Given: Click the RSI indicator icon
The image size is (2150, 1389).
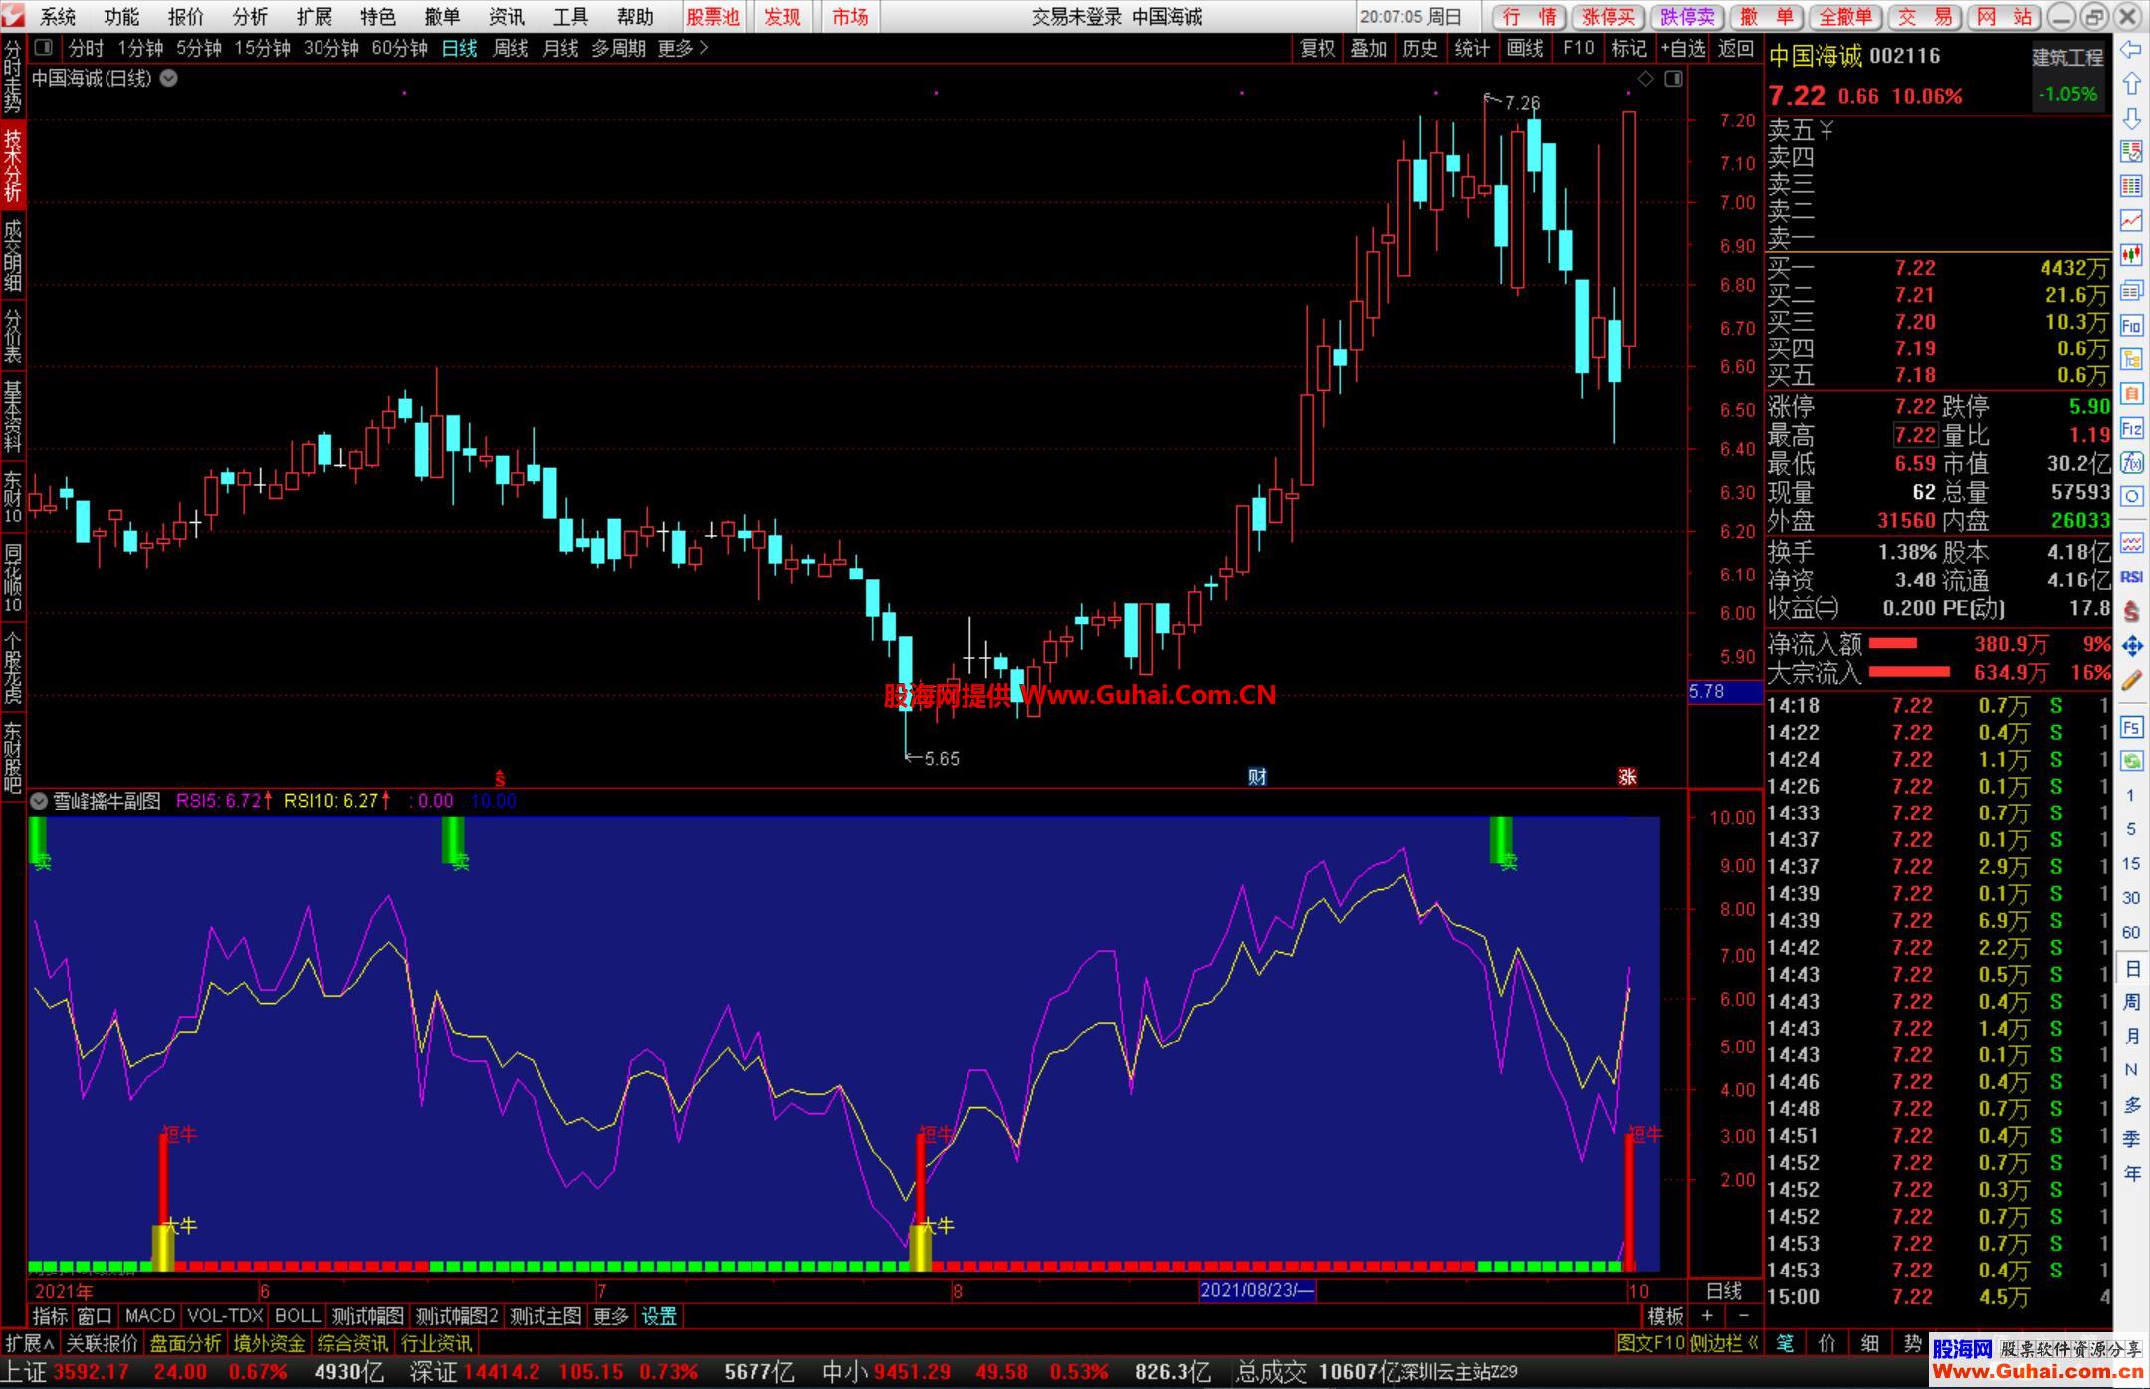Looking at the screenshot, I should click(2131, 577).
